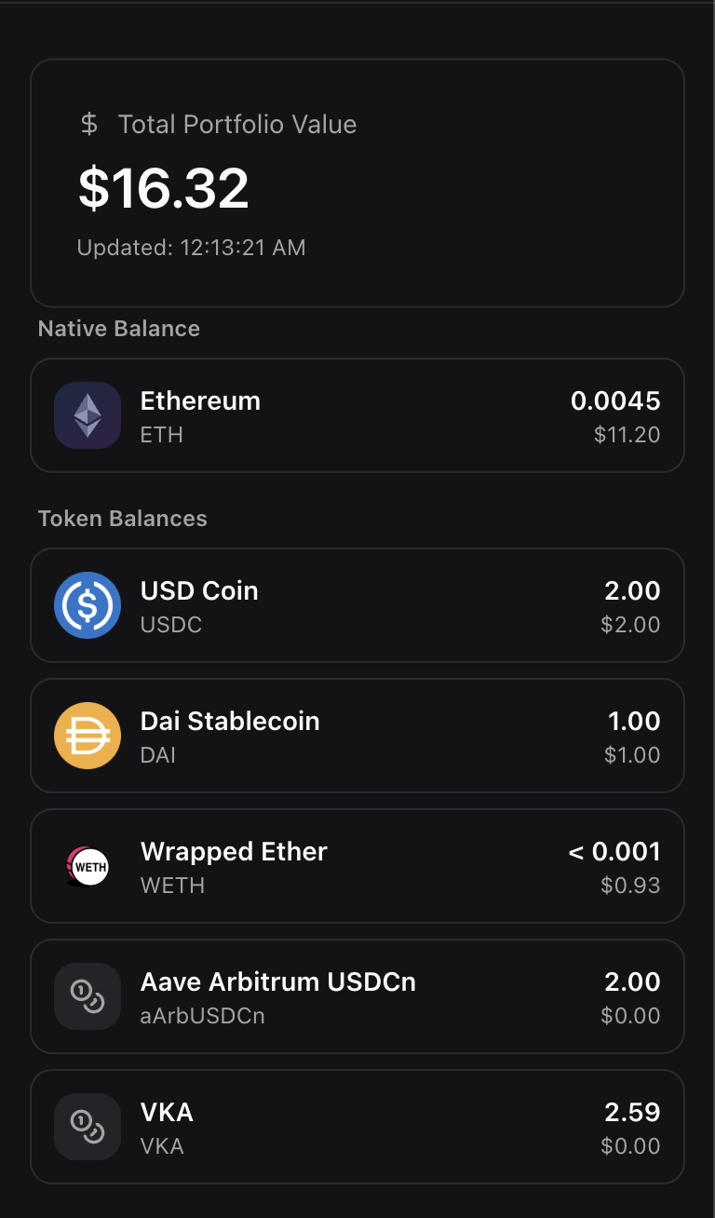Viewport: 715px width, 1218px height.
Task: Open the VKA token name label
Action: click(x=167, y=1113)
